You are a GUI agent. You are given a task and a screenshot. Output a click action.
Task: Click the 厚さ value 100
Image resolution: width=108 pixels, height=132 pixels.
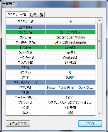[x=70, y=113]
